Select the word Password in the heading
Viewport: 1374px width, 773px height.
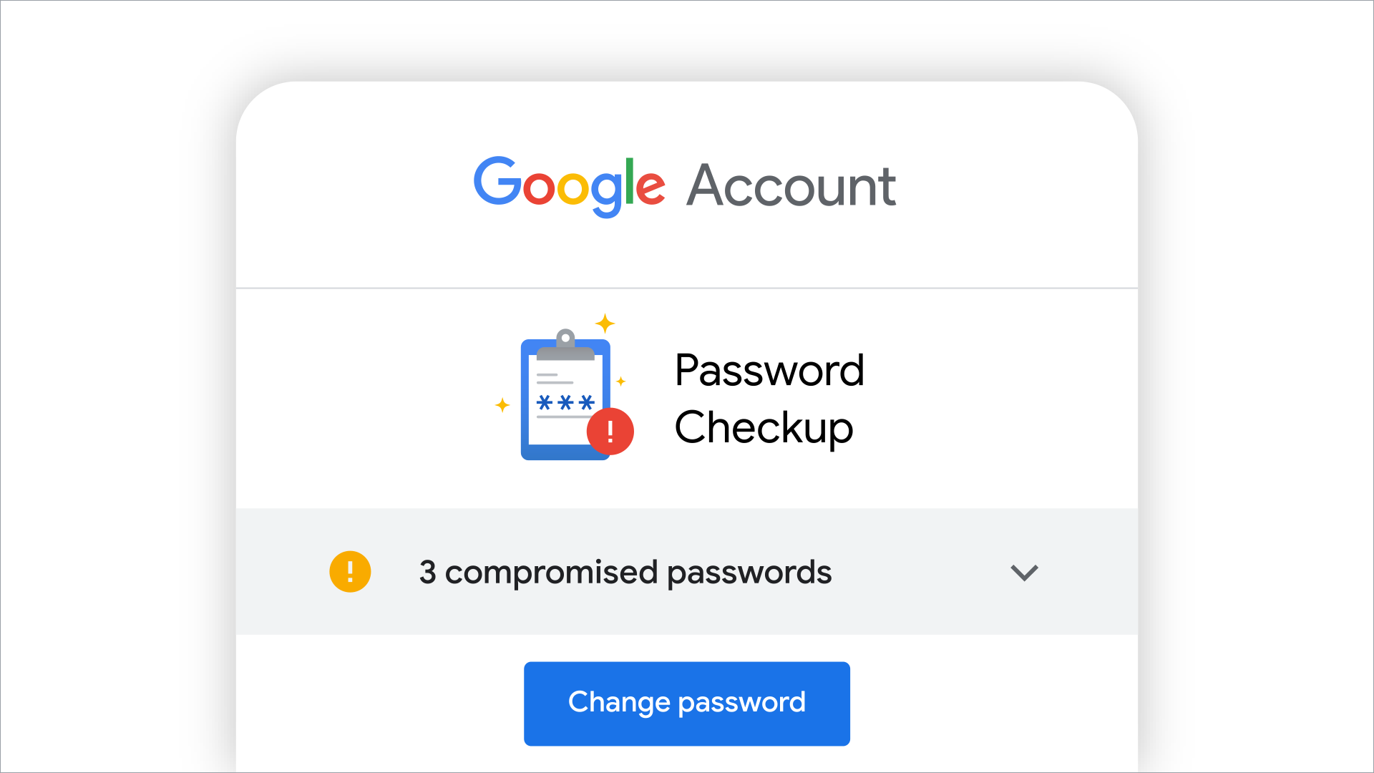pos(769,370)
